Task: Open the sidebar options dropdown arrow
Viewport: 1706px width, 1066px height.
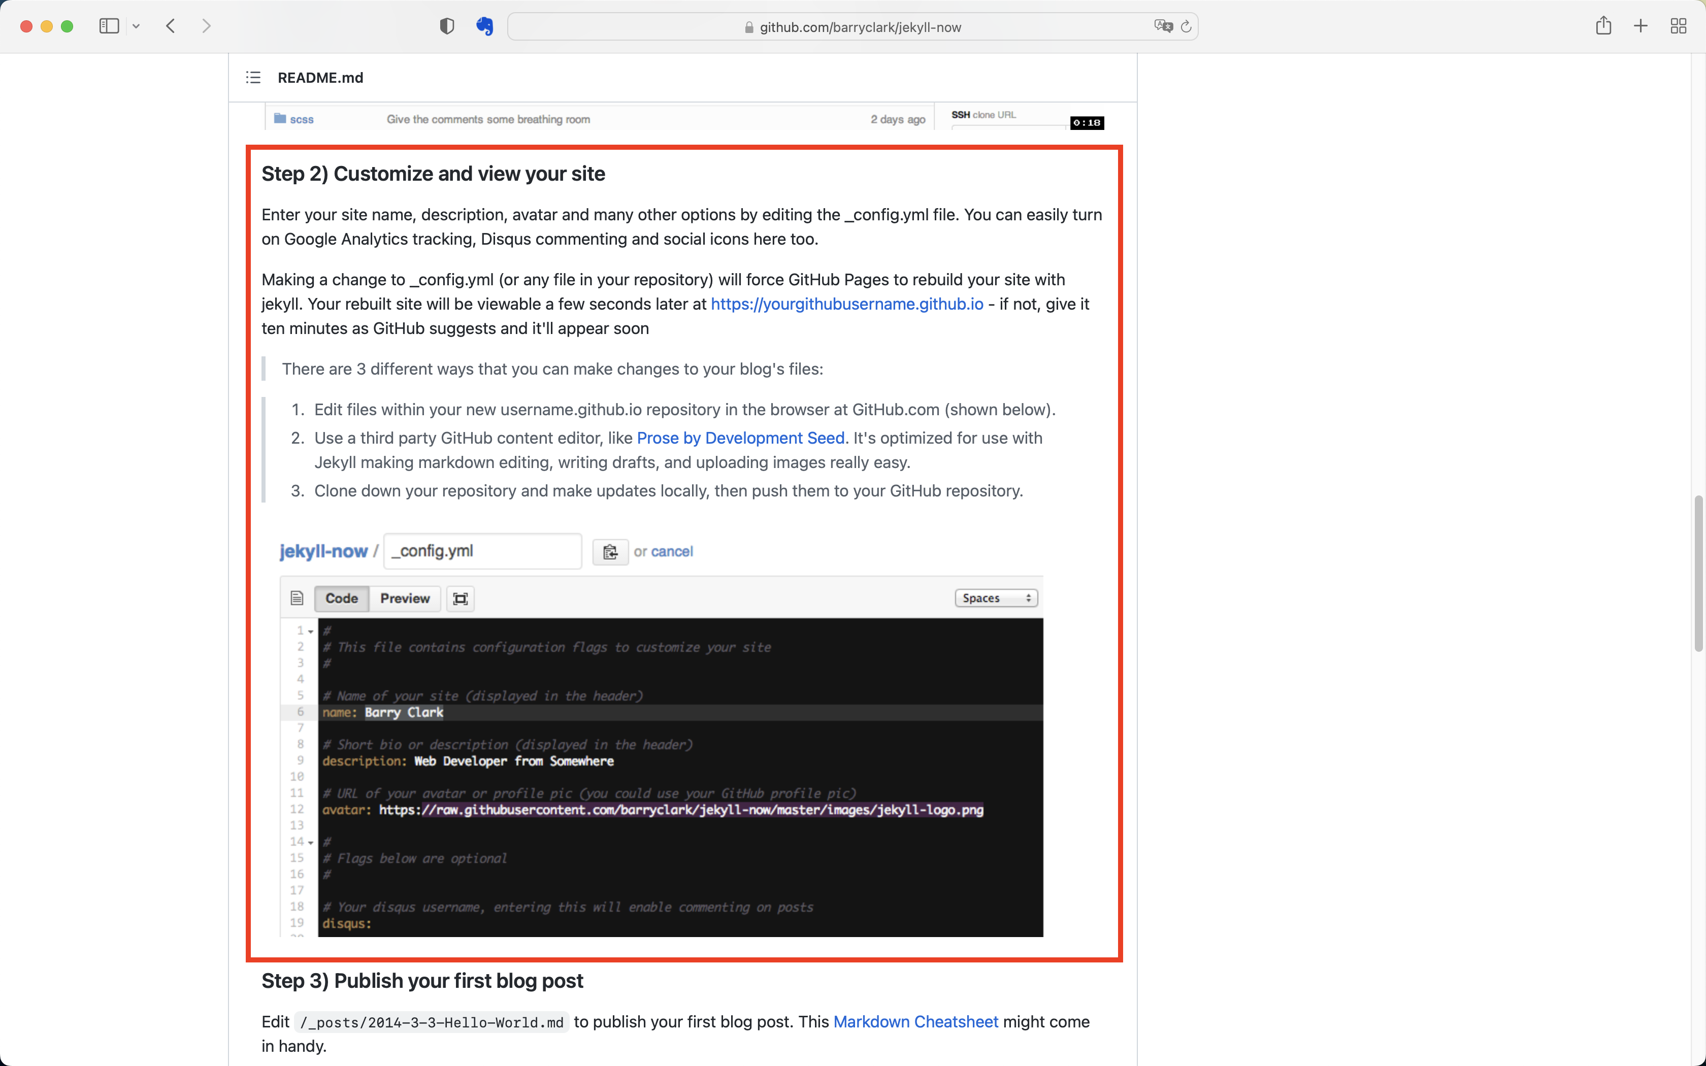Action: (x=136, y=26)
